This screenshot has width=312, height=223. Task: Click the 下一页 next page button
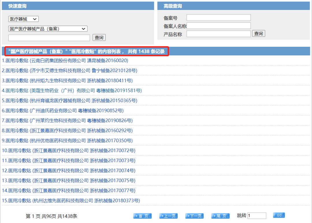pyautogui.click(x=194, y=216)
